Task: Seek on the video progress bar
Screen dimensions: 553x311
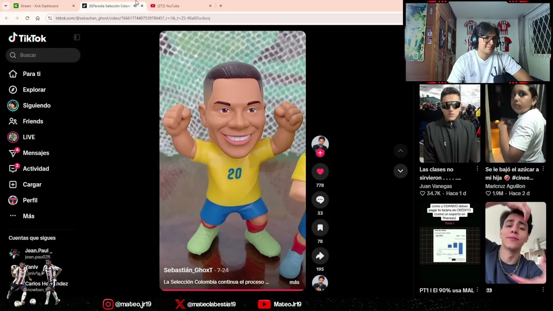Action: pos(232,290)
